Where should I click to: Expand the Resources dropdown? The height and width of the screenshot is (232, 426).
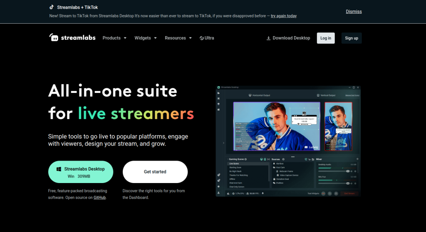178,38
